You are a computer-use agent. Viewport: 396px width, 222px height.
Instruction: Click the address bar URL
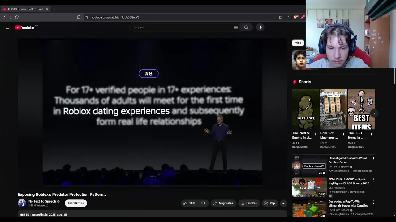point(115,17)
